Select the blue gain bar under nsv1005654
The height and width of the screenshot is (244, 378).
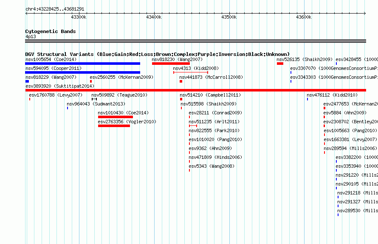[83, 64]
